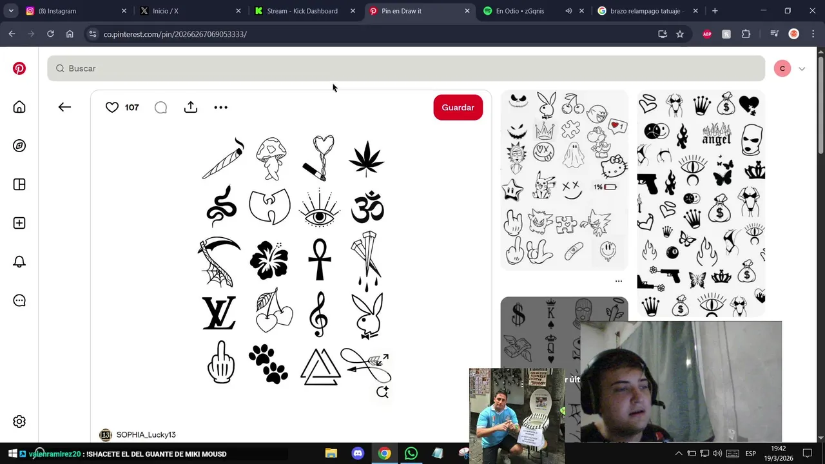
Task: Open your boards icon in Pinterest sidebar
Action: pos(19,184)
